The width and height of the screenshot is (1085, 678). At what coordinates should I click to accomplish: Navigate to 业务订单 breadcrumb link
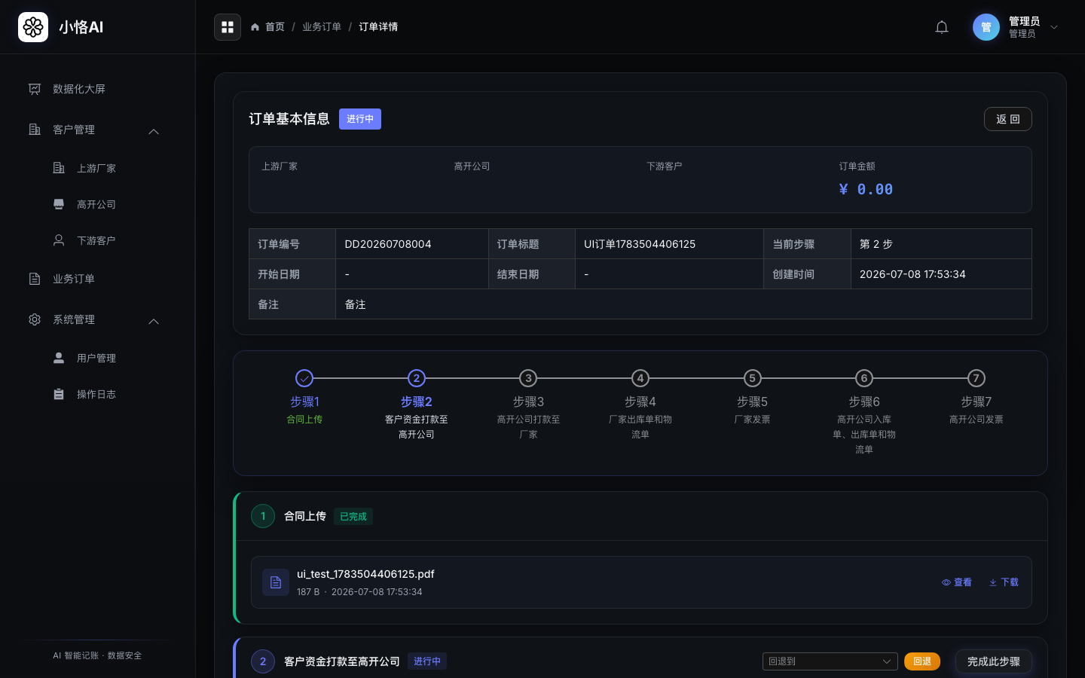322,27
